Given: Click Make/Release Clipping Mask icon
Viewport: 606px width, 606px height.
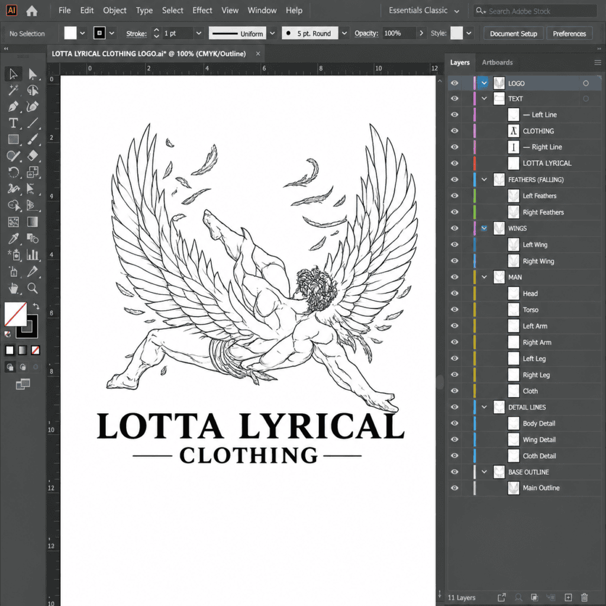Looking at the screenshot, I should click(x=534, y=598).
